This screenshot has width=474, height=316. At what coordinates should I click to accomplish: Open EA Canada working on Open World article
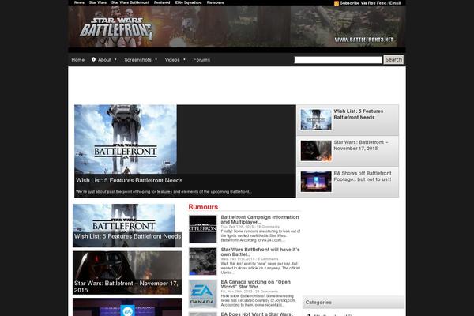(256, 284)
